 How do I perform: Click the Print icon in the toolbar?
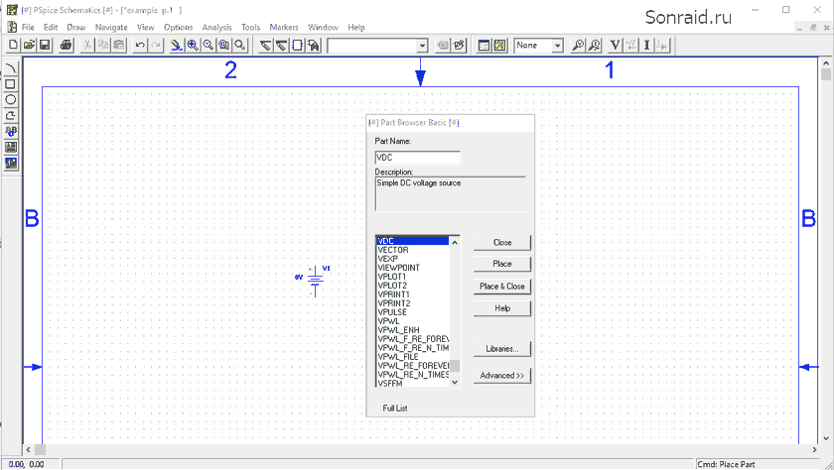(x=66, y=46)
